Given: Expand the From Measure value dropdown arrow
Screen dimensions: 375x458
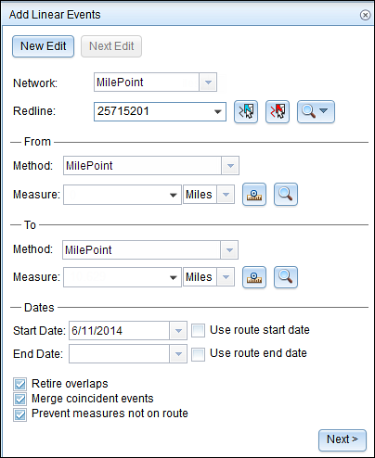Looking at the screenshot, I should coord(174,195).
